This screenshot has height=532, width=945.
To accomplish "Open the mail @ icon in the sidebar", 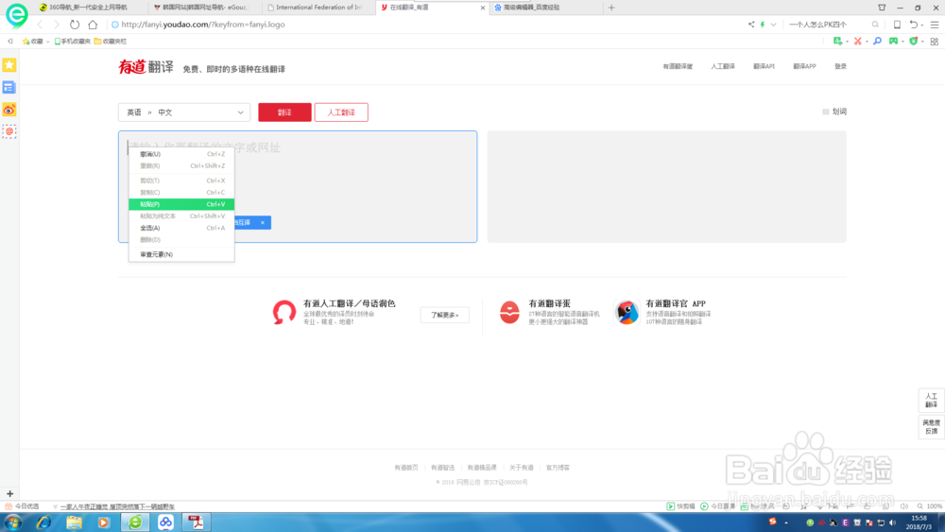I will click(x=9, y=131).
